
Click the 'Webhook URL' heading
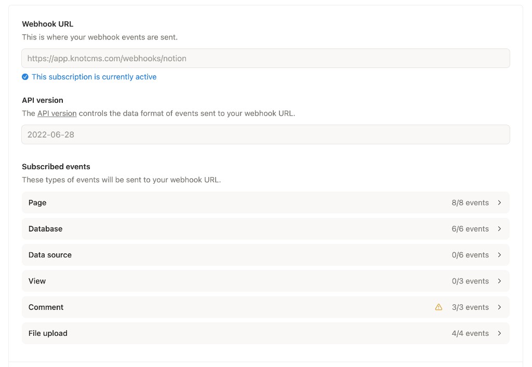click(x=47, y=24)
